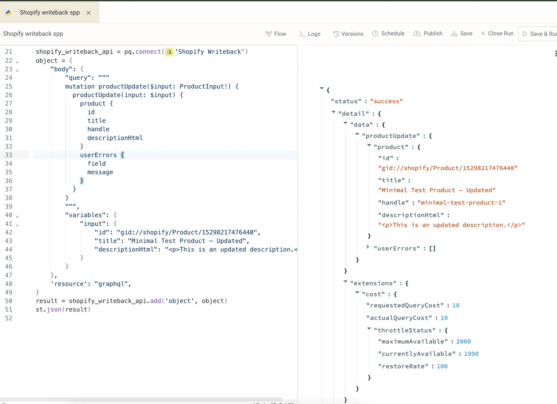Image resolution: width=557 pixels, height=404 pixels.
Task: Open the three-dot options menu
Action: click(556, 54)
